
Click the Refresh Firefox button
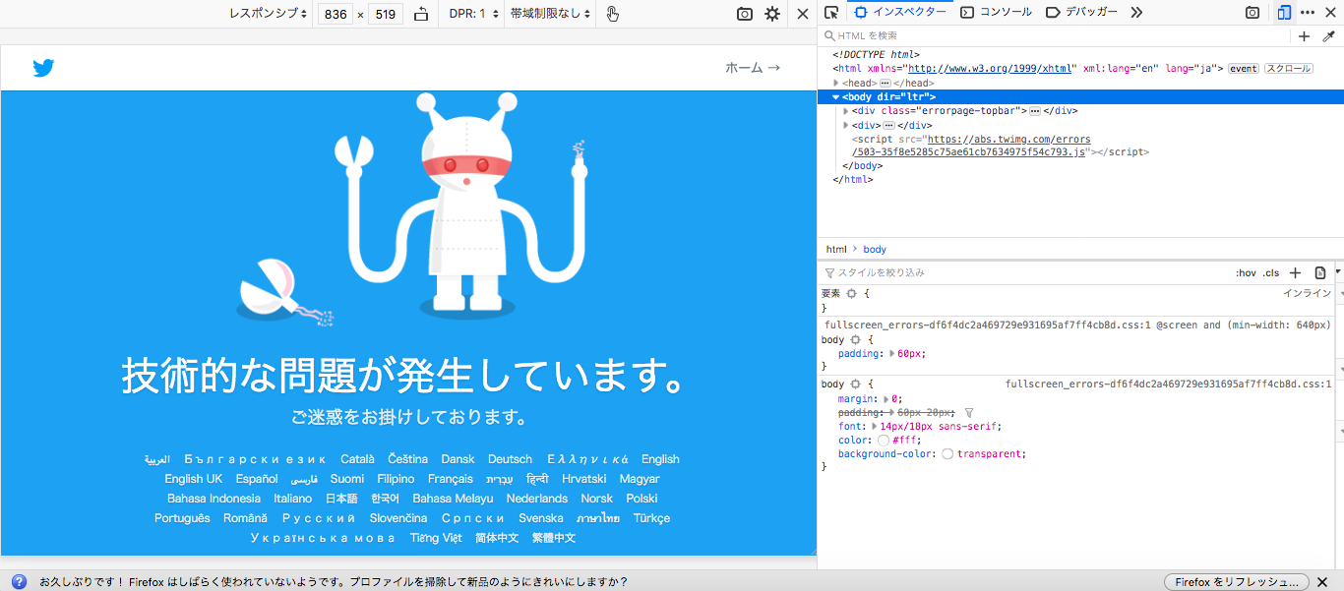[x=1236, y=581]
